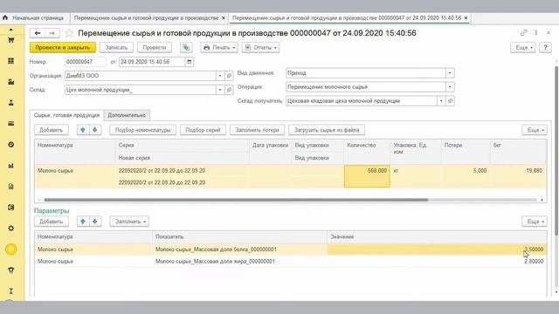559x314 pixels.
Task: Click the forward navigation arrow
Action: point(52,33)
